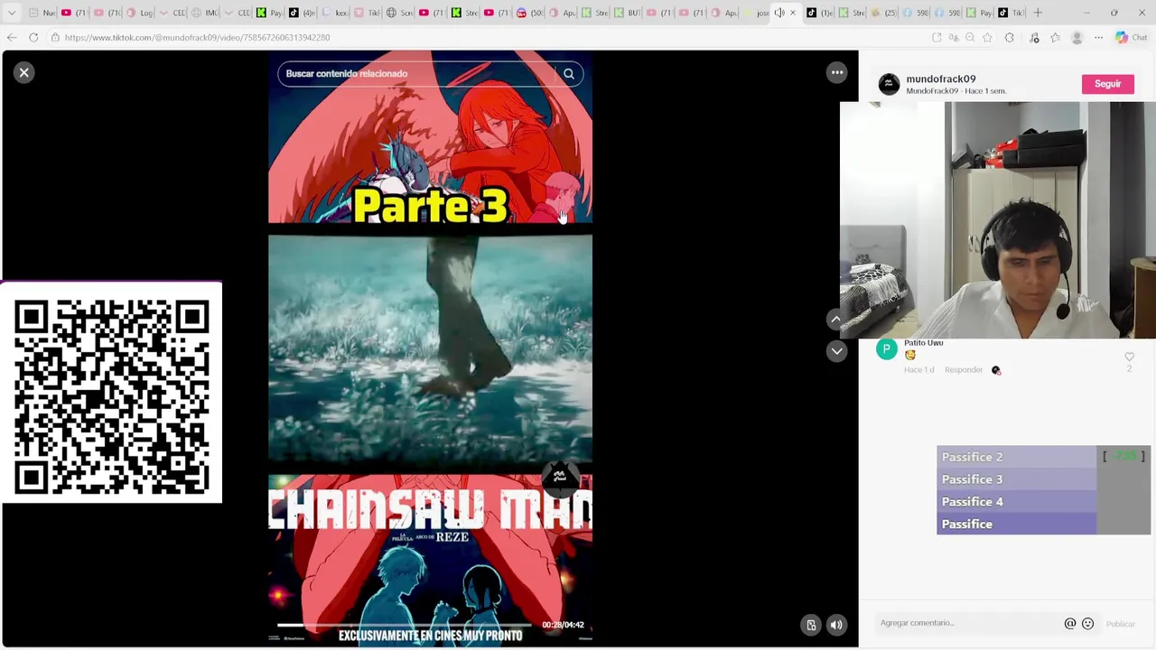Insert a mention with the @ icon
The height and width of the screenshot is (650, 1156).
(1070, 624)
